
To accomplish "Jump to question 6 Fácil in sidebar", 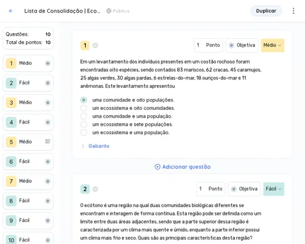I will [x=28, y=161].
